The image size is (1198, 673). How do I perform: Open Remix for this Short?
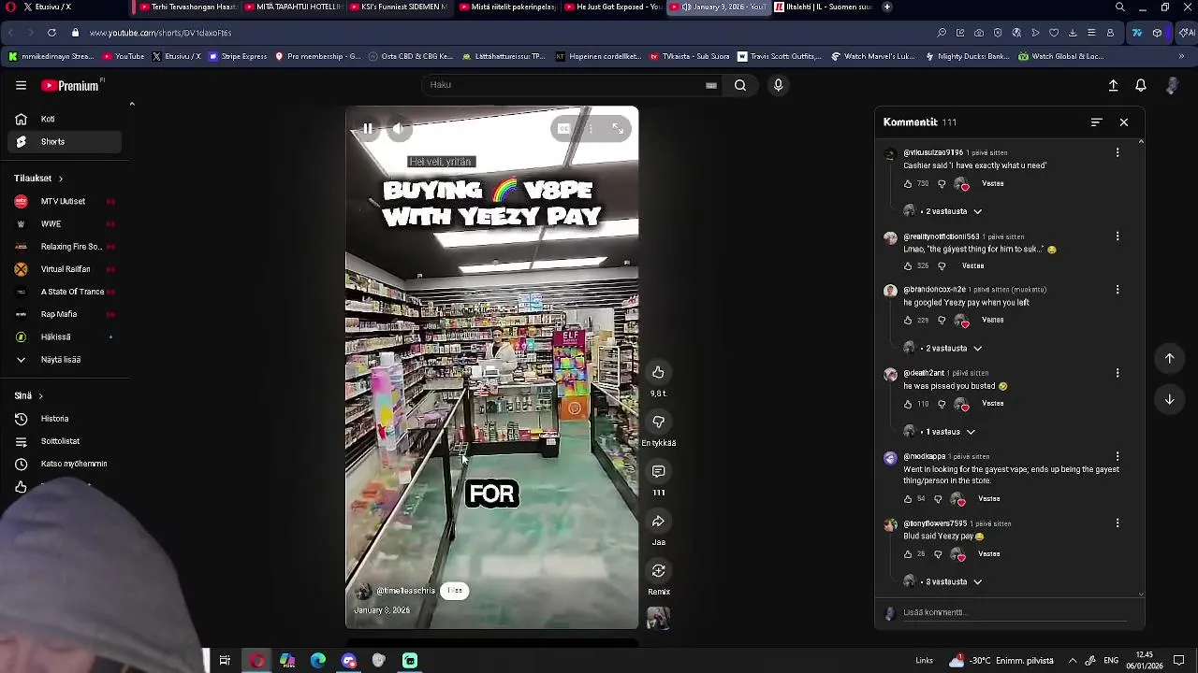click(x=658, y=570)
